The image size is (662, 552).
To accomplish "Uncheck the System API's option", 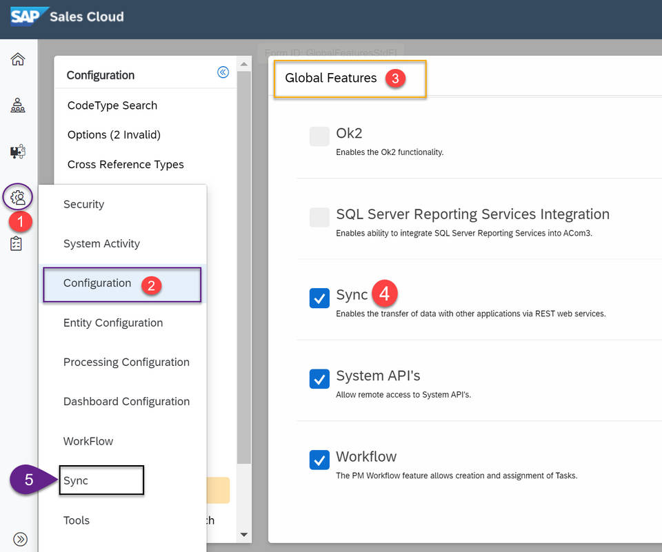I will tap(319, 379).
